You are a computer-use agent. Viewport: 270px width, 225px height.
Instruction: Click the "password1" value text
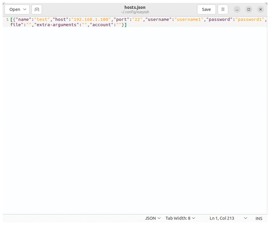[x=250, y=19]
